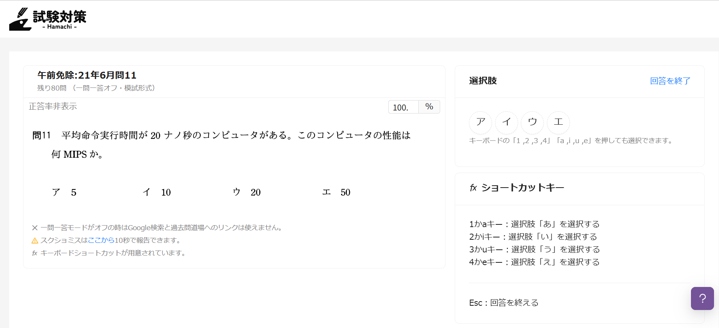Click the warning triangle next to スクショミス
The image size is (719, 328).
[x=35, y=241]
